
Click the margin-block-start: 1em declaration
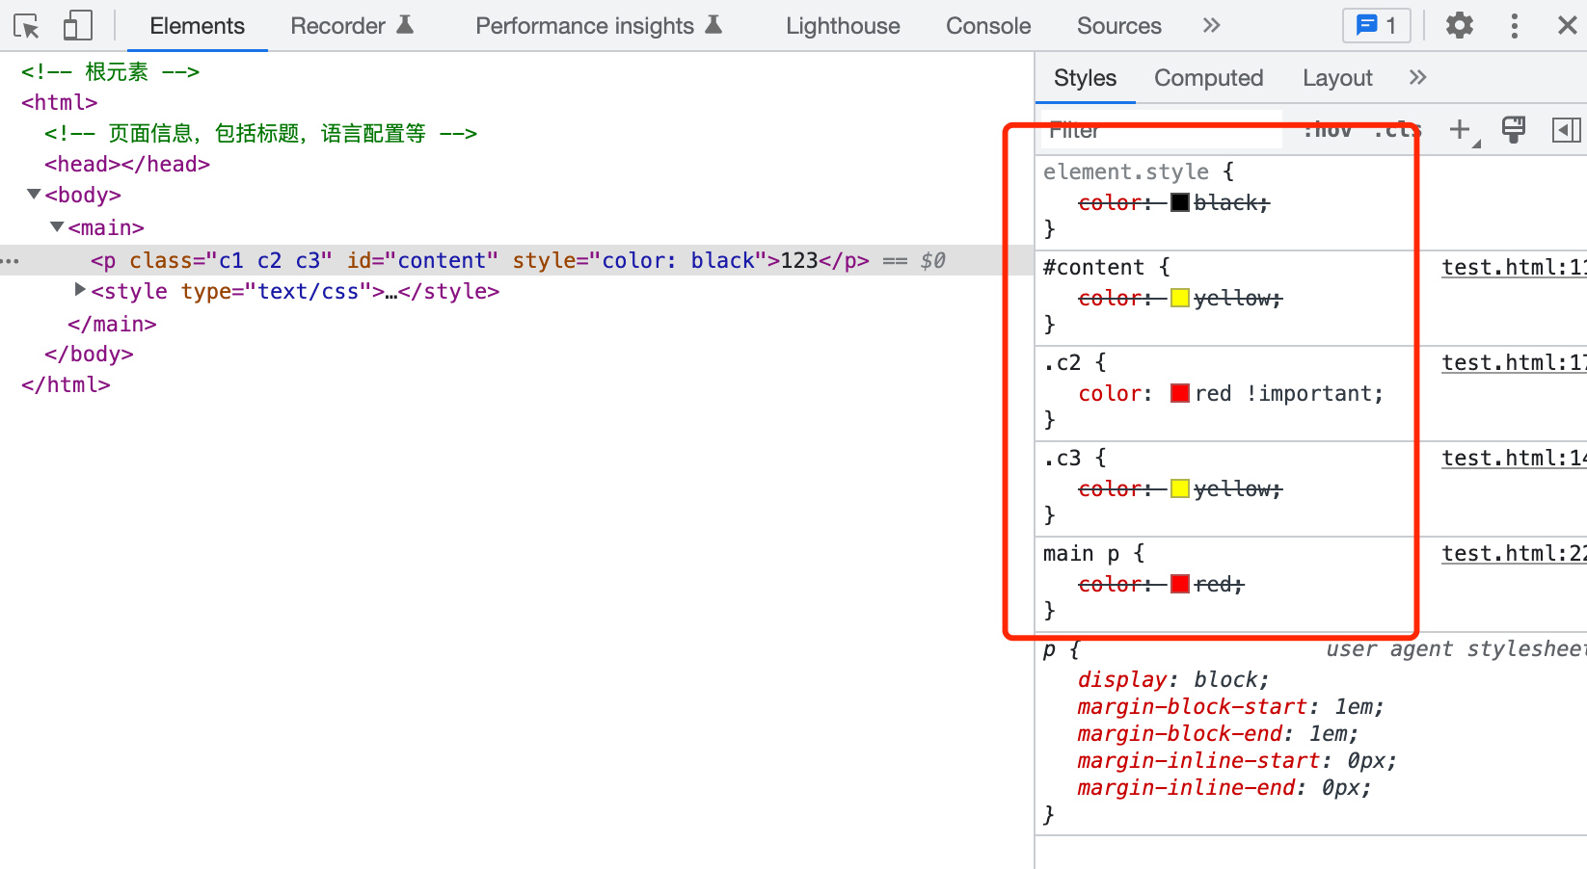[x=1231, y=706]
